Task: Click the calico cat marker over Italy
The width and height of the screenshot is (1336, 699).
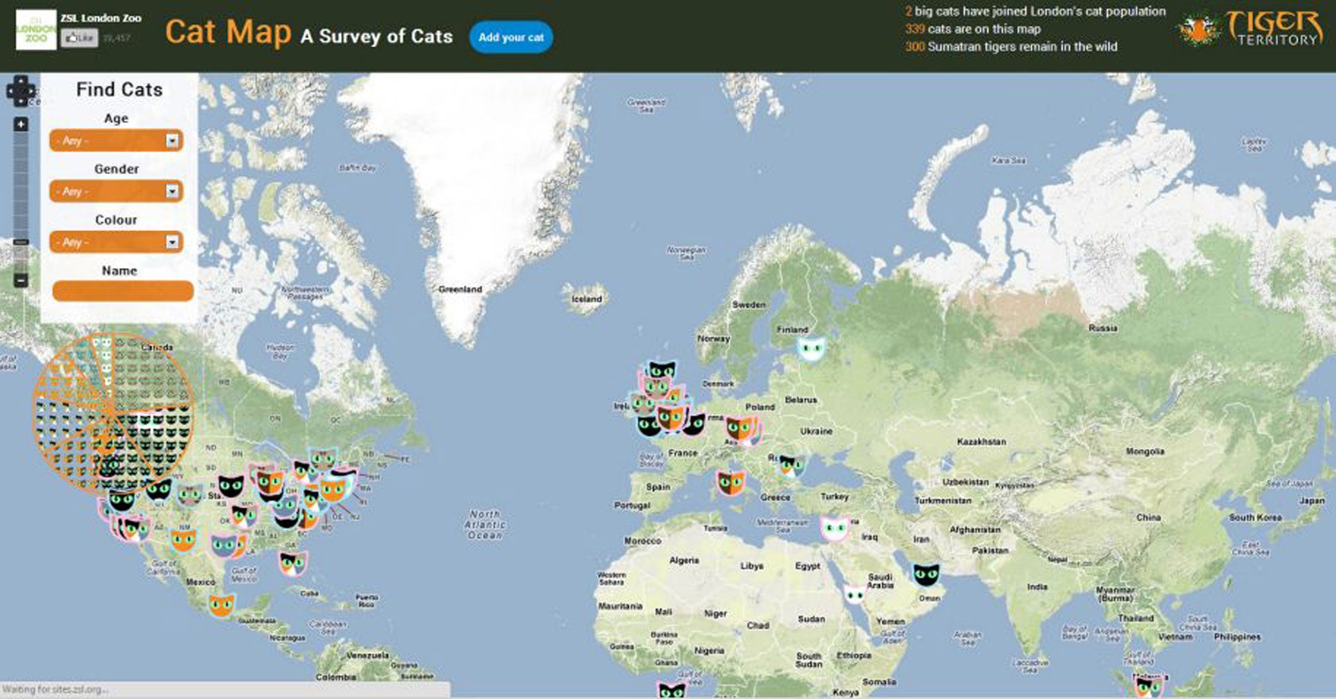Action: click(x=731, y=483)
